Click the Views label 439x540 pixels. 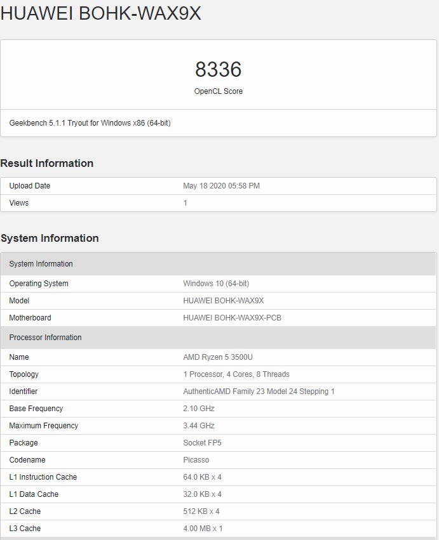pos(19,203)
